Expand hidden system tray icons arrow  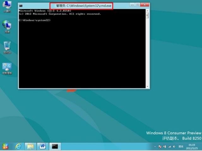pos(155,147)
